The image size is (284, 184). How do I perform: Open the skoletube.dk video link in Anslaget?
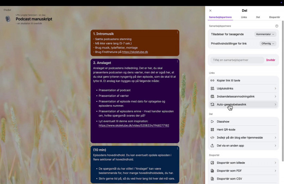[134, 125]
